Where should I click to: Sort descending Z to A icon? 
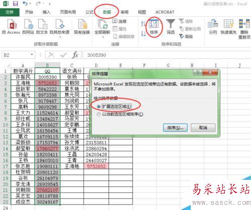144,34
